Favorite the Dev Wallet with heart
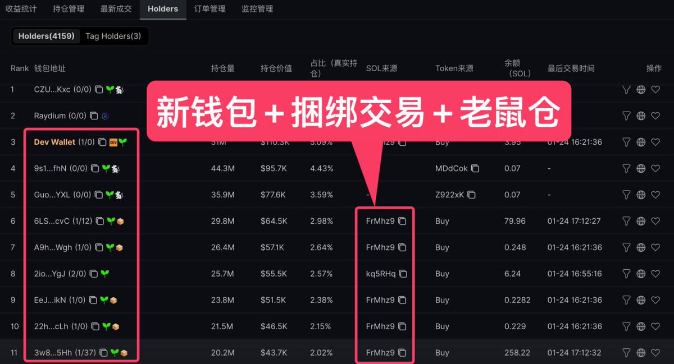This screenshot has height=364, width=674. tap(655, 142)
